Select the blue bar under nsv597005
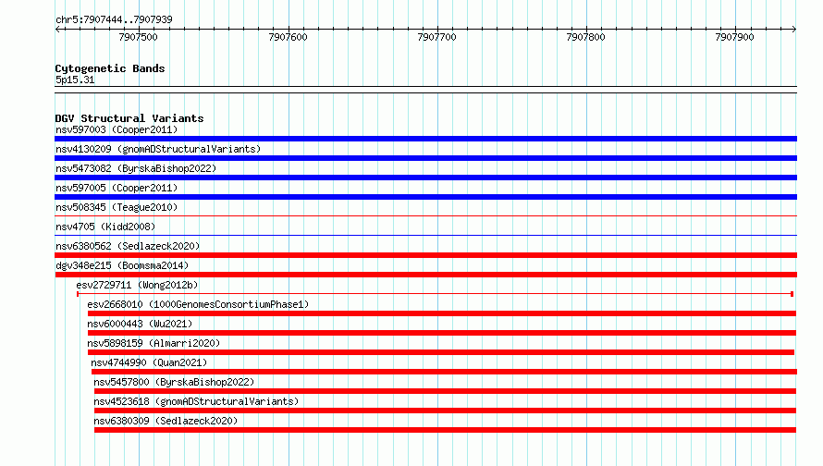 (425, 197)
